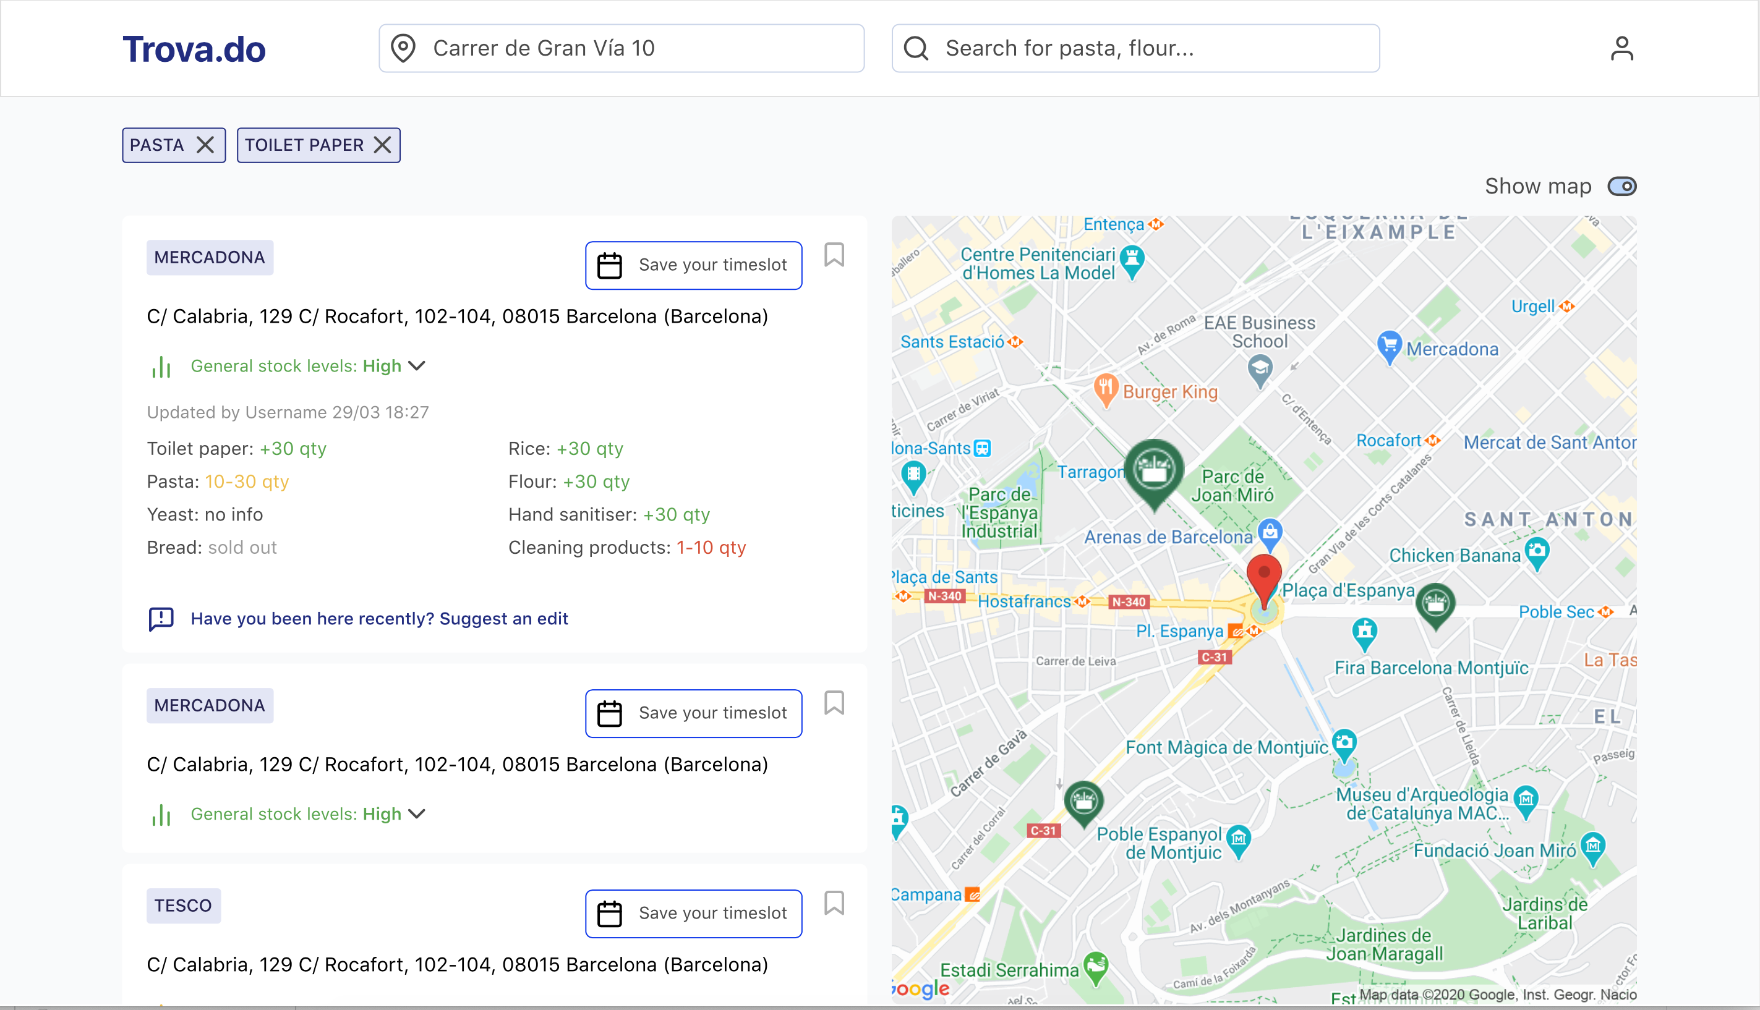Select the red location pin on map
1760x1010 pixels.
[x=1264, y=581]
